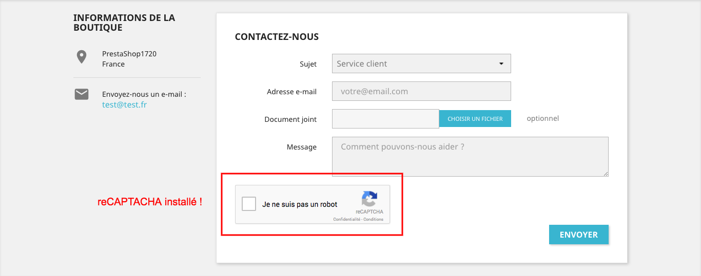Open the reCAPTCHA Conditions link
The width and height of the screenshot is (701, 276).
(x=374, y=219)
